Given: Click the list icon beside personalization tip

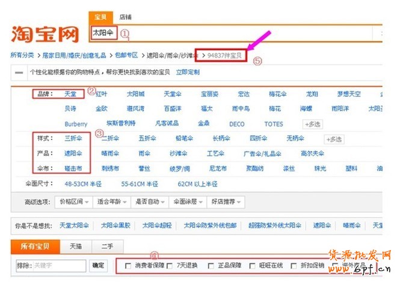Looking at the screenshot, I should pos(19,72).
